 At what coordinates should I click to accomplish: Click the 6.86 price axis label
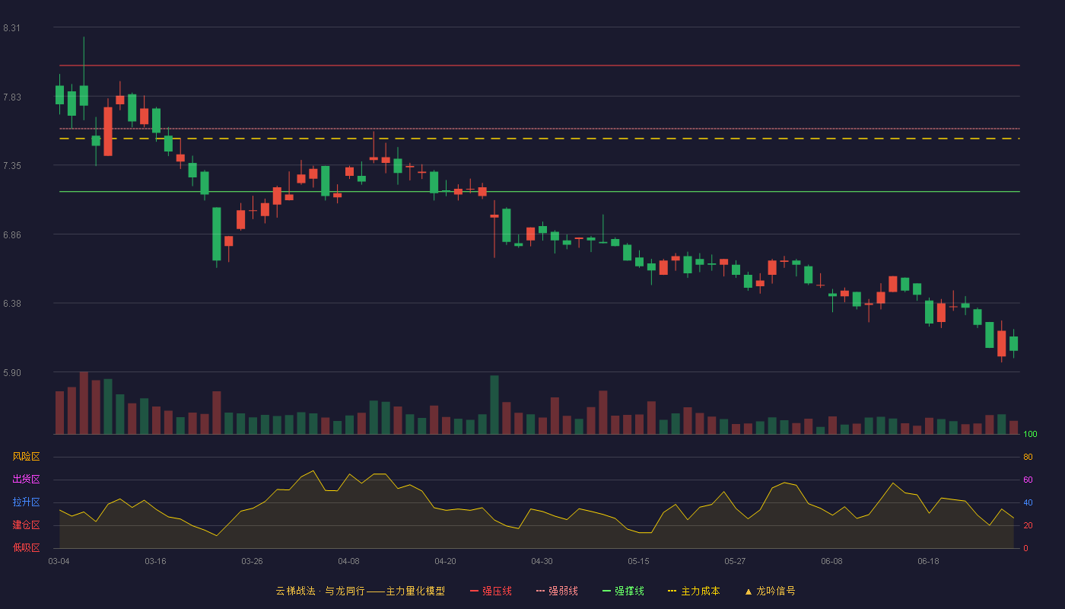coord(11,235)
